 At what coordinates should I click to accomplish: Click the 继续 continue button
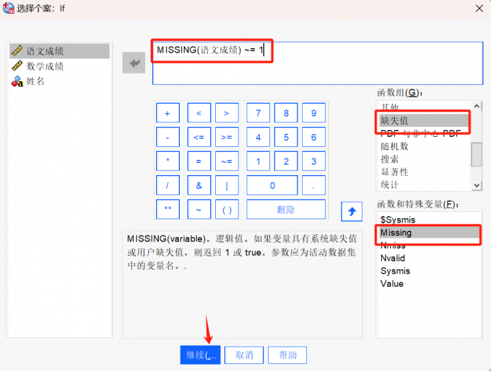(x=201, y=355)
